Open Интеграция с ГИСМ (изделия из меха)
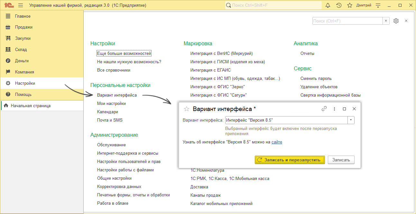Screen dimensions: 416x214 227,62
